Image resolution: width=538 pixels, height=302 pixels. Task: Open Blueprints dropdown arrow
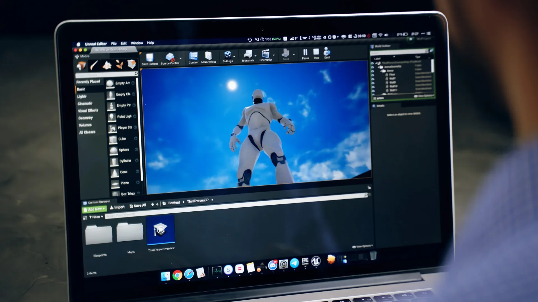[256, 56]
